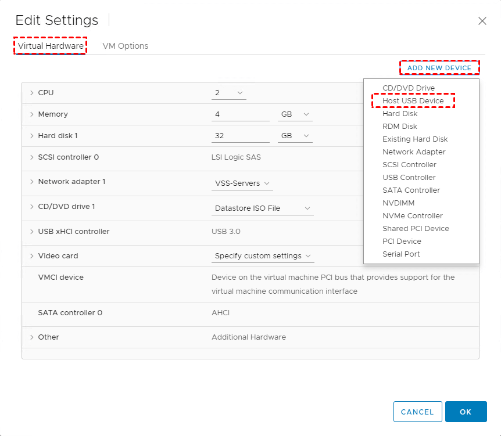Choose Network Adapter from device list
Viewport: 501px width, 436px height.
(414, 152)
